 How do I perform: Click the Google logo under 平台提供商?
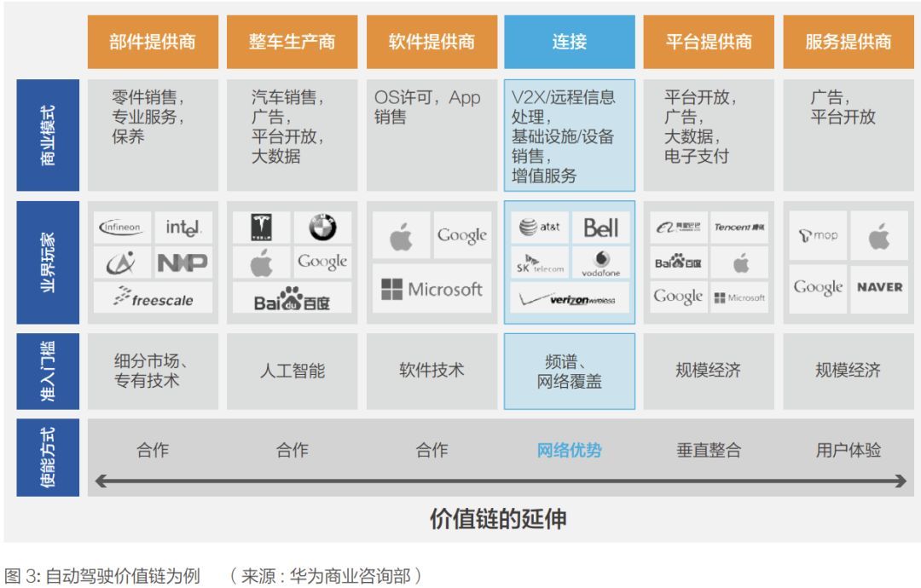point(679,297)
